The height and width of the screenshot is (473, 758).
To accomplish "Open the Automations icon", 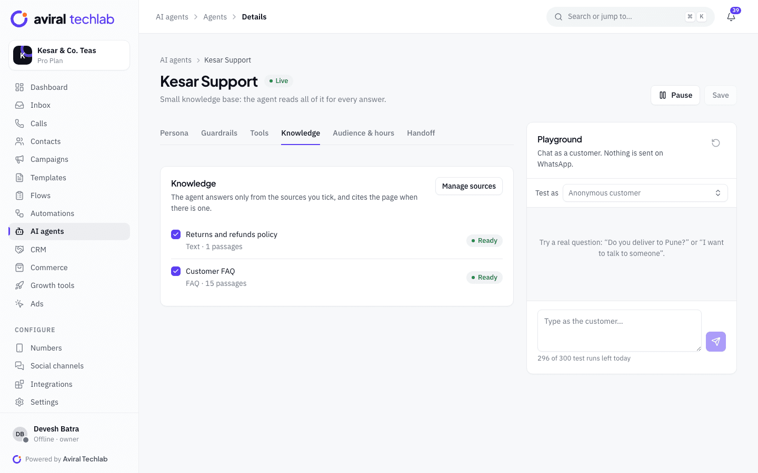I will pyautogui.click(x=19, y=213).
